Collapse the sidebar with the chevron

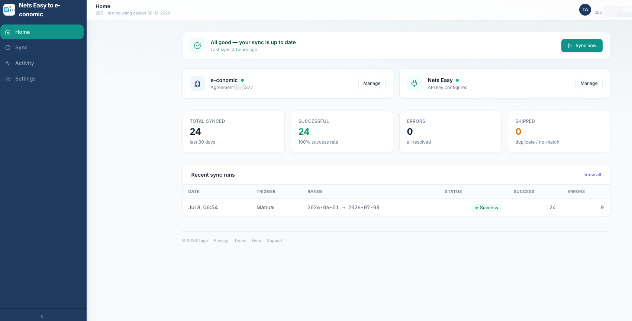coord(42,316)
